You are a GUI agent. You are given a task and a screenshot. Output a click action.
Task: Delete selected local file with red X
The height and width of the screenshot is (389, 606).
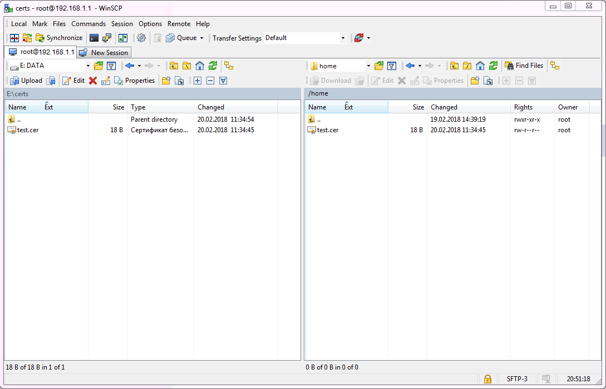93,81
